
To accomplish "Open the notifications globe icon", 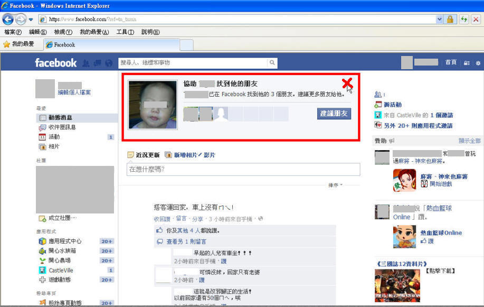I will [109, 63].
